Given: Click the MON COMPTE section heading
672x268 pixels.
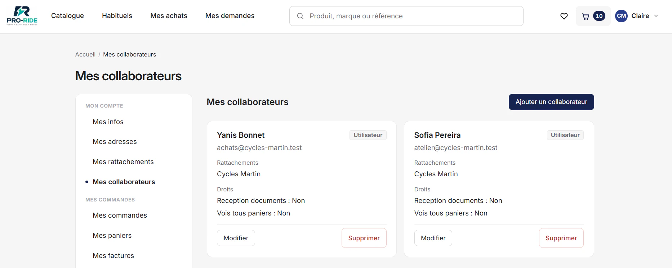Looking at the screenshot, I should (104, 106).
